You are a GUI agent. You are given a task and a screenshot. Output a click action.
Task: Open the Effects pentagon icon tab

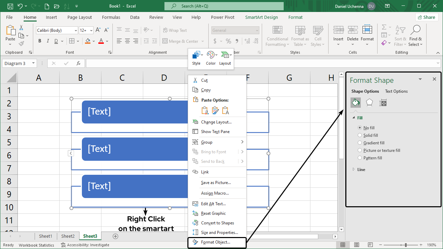point(369,103)
